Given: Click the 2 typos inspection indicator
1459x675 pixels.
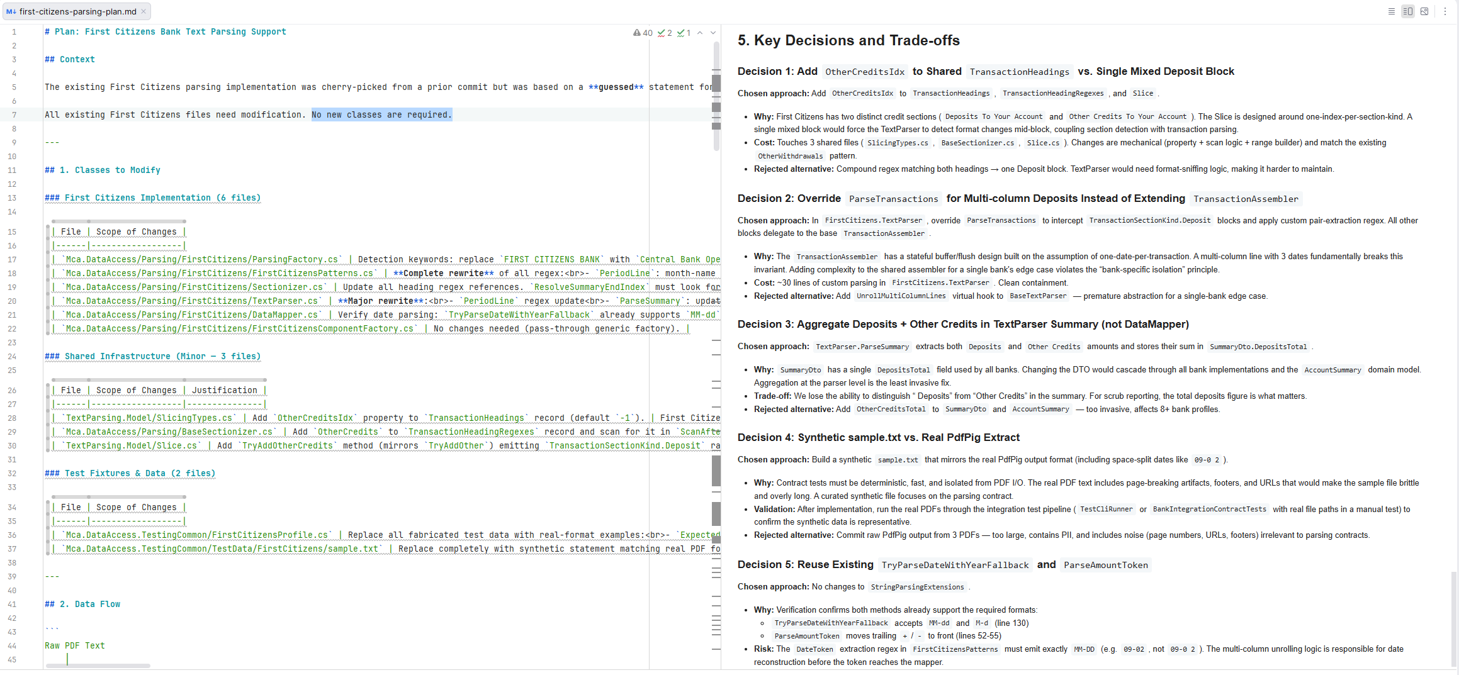Looking at the screenshot, I should [x=665, y=33].
